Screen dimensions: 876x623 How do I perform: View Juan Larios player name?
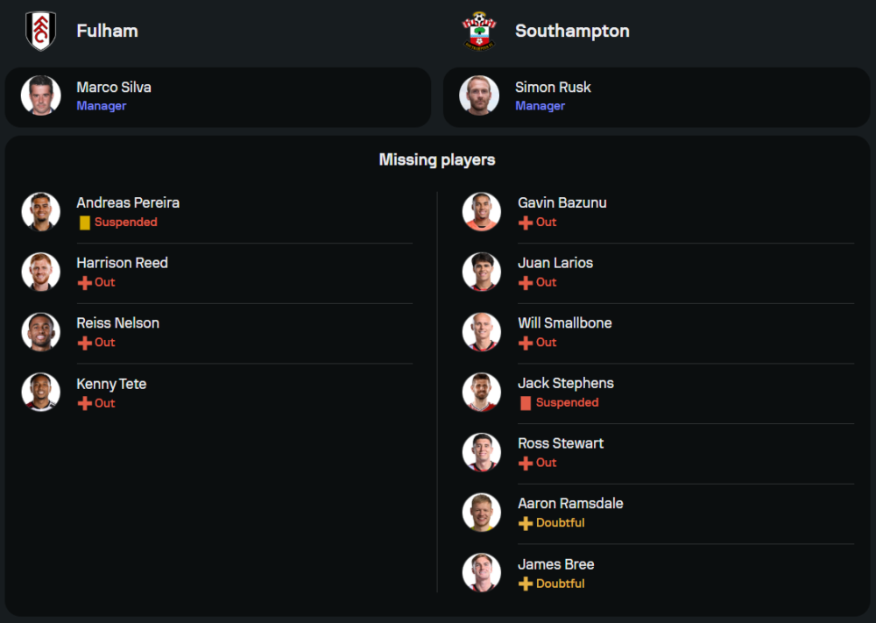[555, 263]
